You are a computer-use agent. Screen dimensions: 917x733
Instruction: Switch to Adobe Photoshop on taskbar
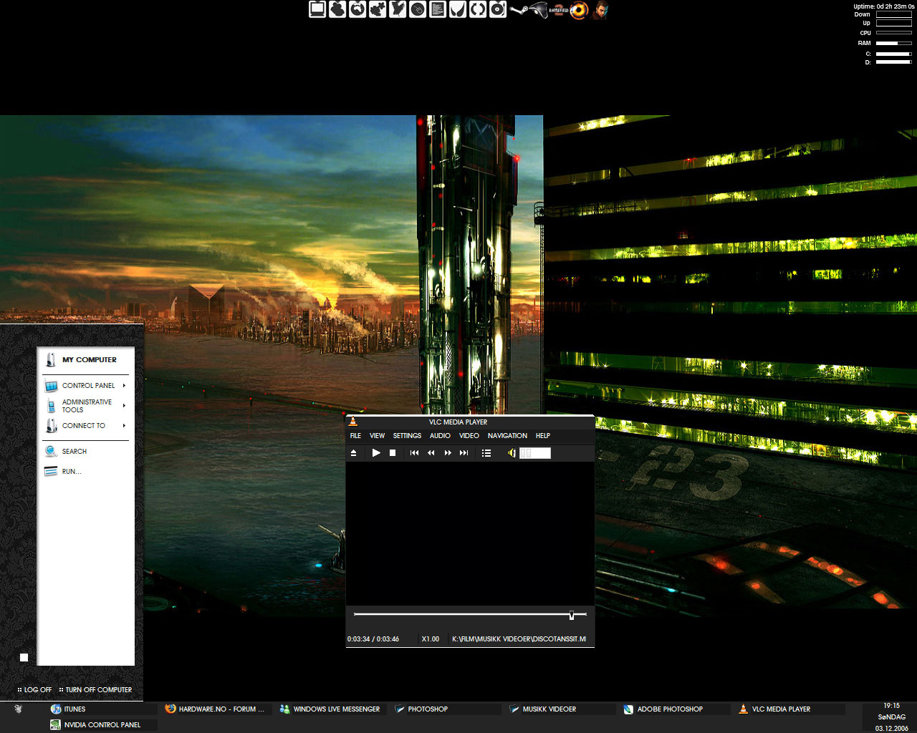point(676,709)
